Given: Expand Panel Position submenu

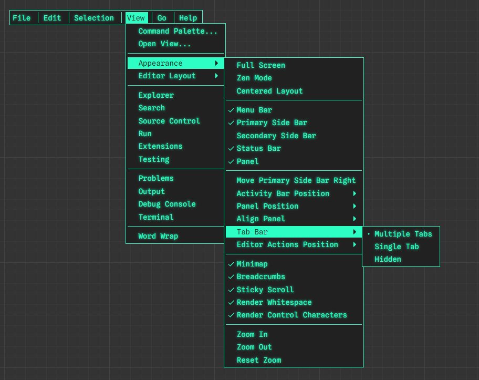Looking at the screenshot, I should 294,206.
